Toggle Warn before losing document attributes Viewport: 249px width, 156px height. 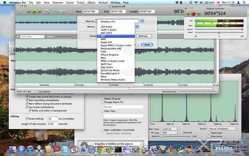(x=27, y=103)
